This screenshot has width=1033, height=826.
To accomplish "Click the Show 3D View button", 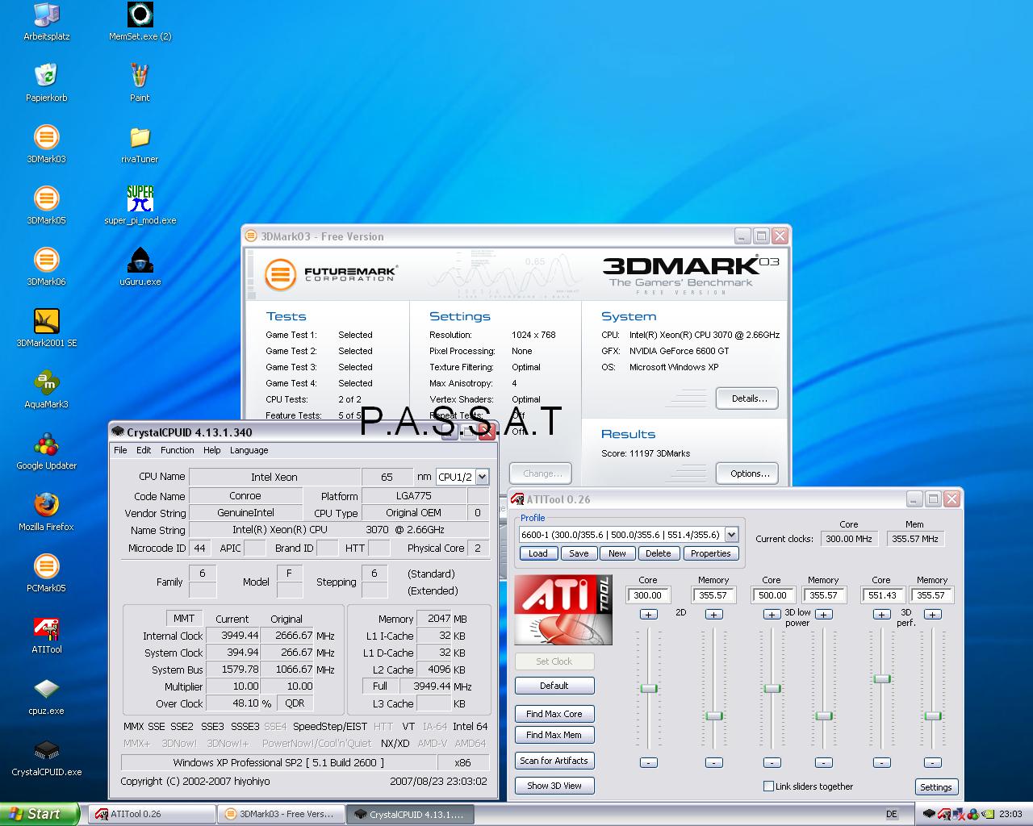I will pos(554,786).
